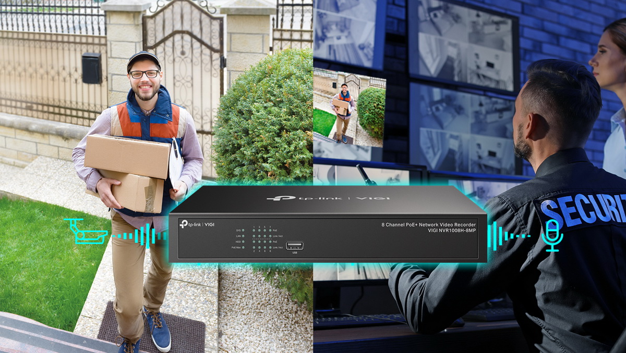Click the audio waveform beside the camera icon
Screen dimensions: 626x353
pyautogui.click(x=137, y=236)
